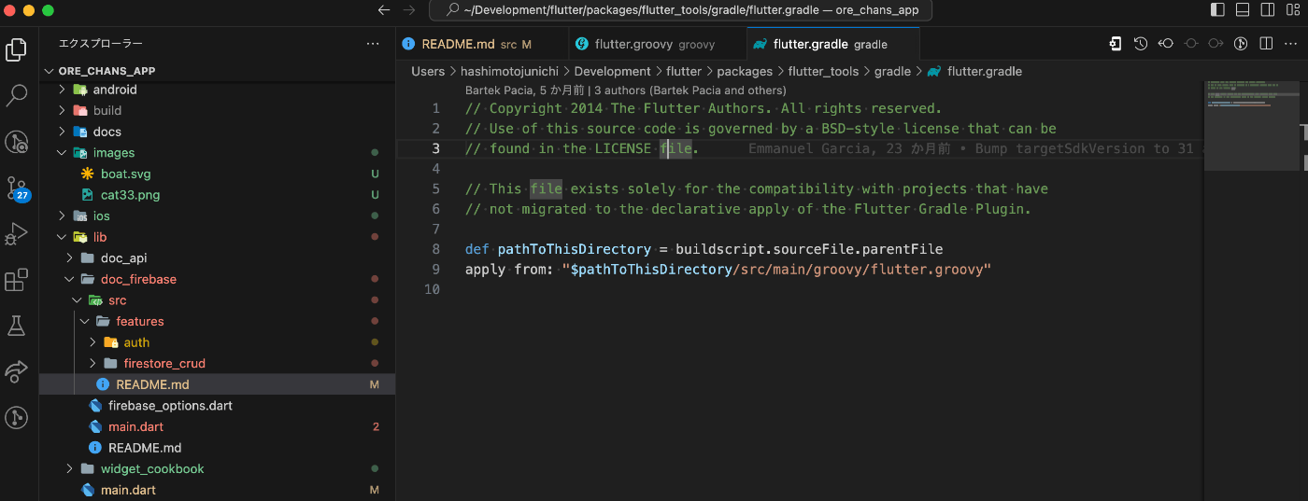Open the GitLens Inspect icon in activity bar
This screenshot has width=1308, height=501.
tap(17, 142)
